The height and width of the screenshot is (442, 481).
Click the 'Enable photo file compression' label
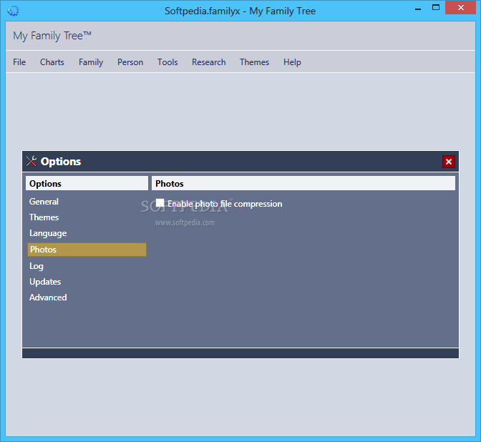click(x=225, y=204)
